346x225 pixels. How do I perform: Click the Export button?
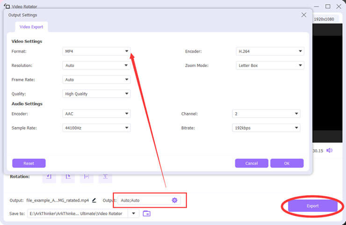pos(312,206)
